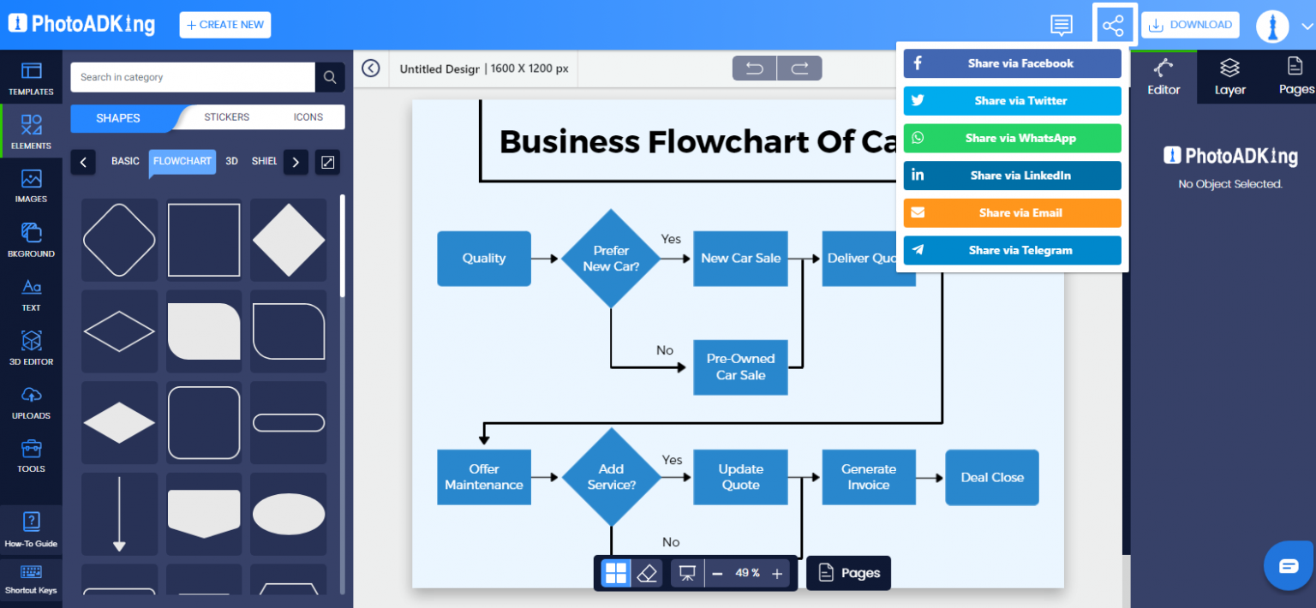The height and width of the screenshot is (608, 1316).
Task: Toggle the grid view icon
Action: (616, 573)
